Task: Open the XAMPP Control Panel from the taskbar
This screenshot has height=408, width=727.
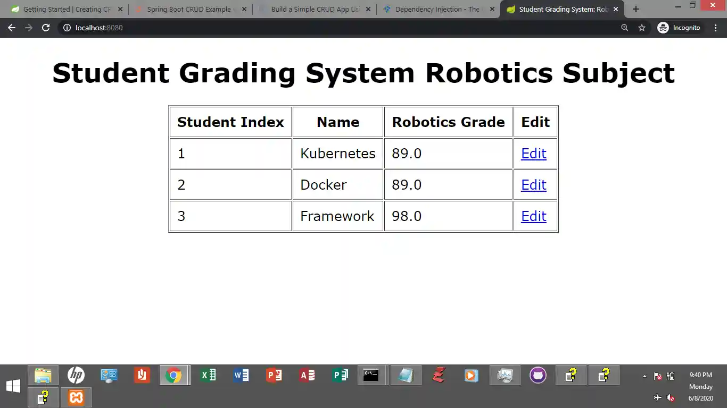Action: pos(76,397)
